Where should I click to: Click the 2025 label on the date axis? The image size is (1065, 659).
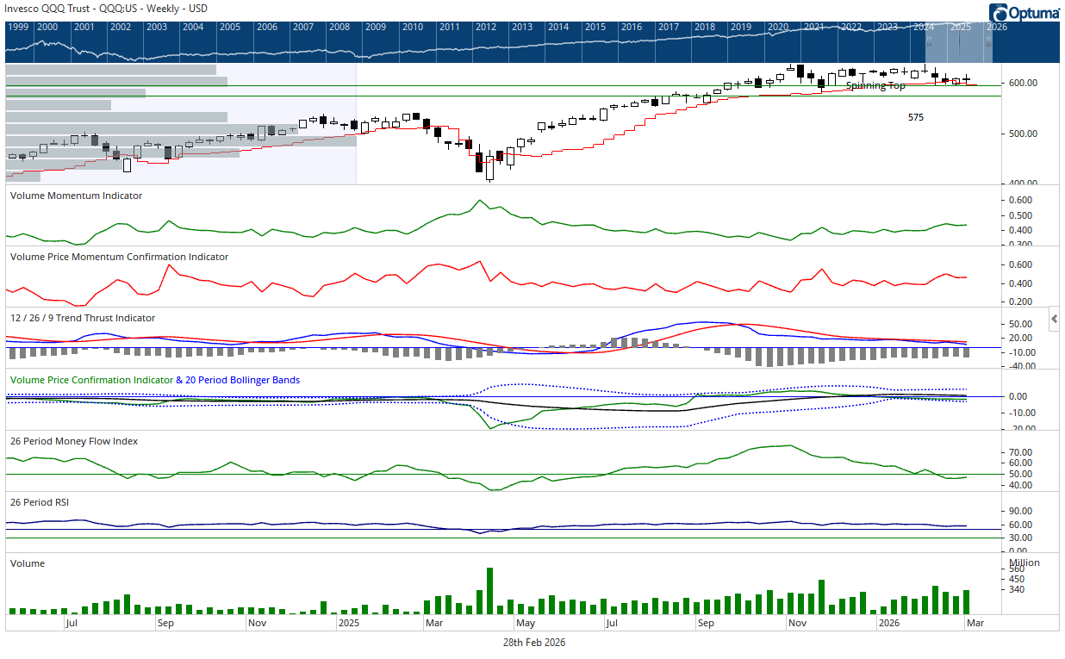click(x=348, y=621)
